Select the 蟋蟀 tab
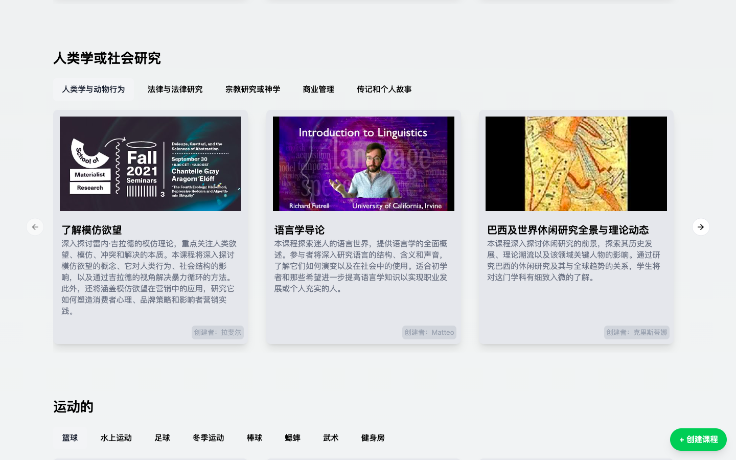 (x=292, y=438)
